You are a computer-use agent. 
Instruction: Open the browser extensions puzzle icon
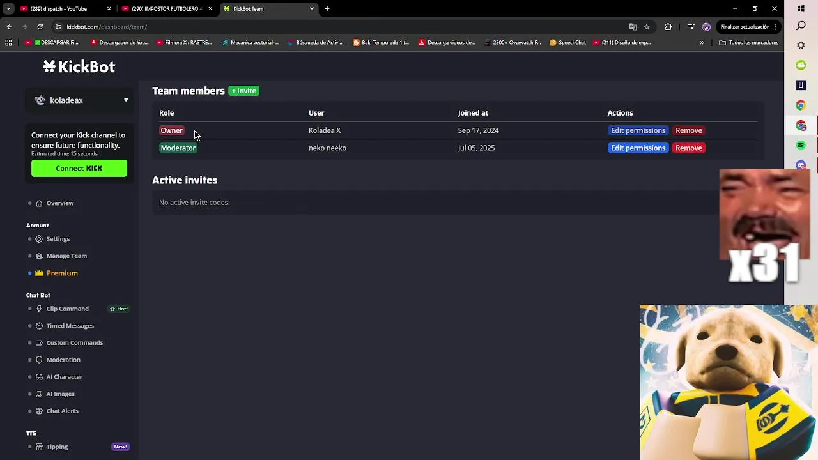click(x=668, y=27)
